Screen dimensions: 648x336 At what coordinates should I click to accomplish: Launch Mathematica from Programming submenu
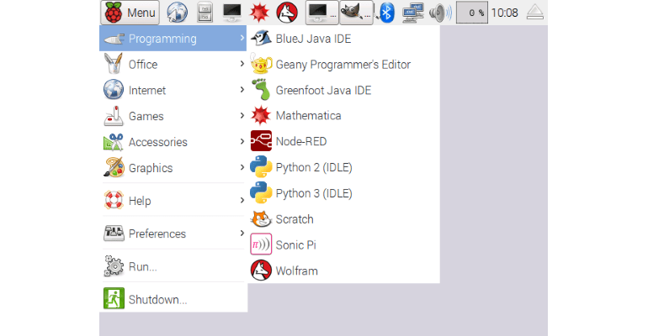[x=343, y=116]
